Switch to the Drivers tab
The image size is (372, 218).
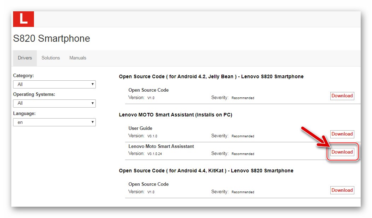pyautogui.click(x=25, y=58)
